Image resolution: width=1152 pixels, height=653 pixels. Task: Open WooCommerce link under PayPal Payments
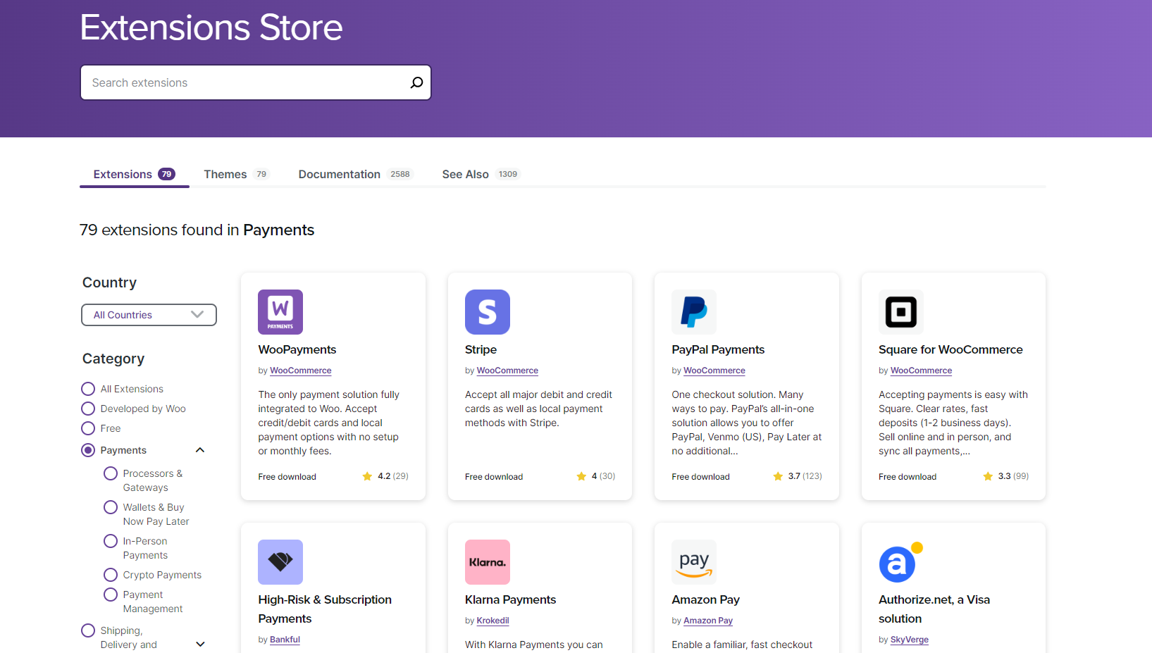pos(714,371)
